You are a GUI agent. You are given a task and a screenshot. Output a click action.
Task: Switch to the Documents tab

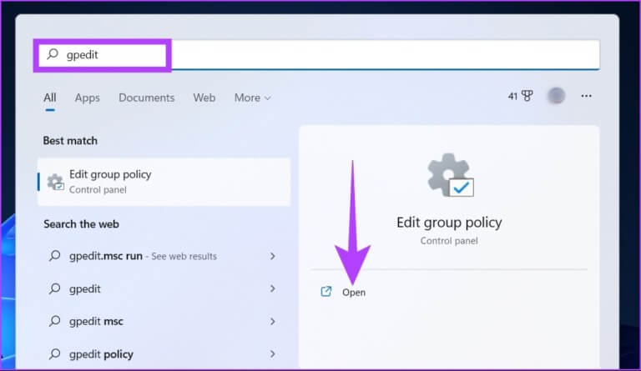(146, 98)
